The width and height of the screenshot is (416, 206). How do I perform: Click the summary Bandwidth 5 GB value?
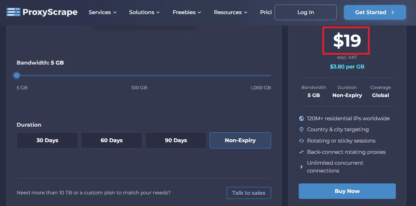click(314, 95)
